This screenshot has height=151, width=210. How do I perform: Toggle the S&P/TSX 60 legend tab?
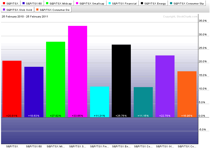tap(33, 4)
